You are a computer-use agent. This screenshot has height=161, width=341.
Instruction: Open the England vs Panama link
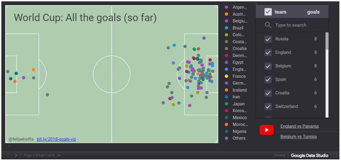[299, 126]
